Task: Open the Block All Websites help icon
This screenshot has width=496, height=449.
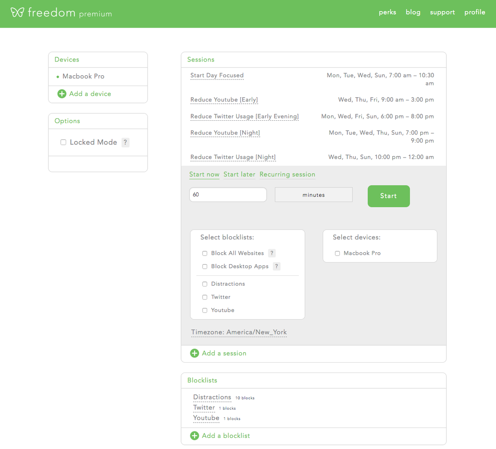Action: pos(272,253)
